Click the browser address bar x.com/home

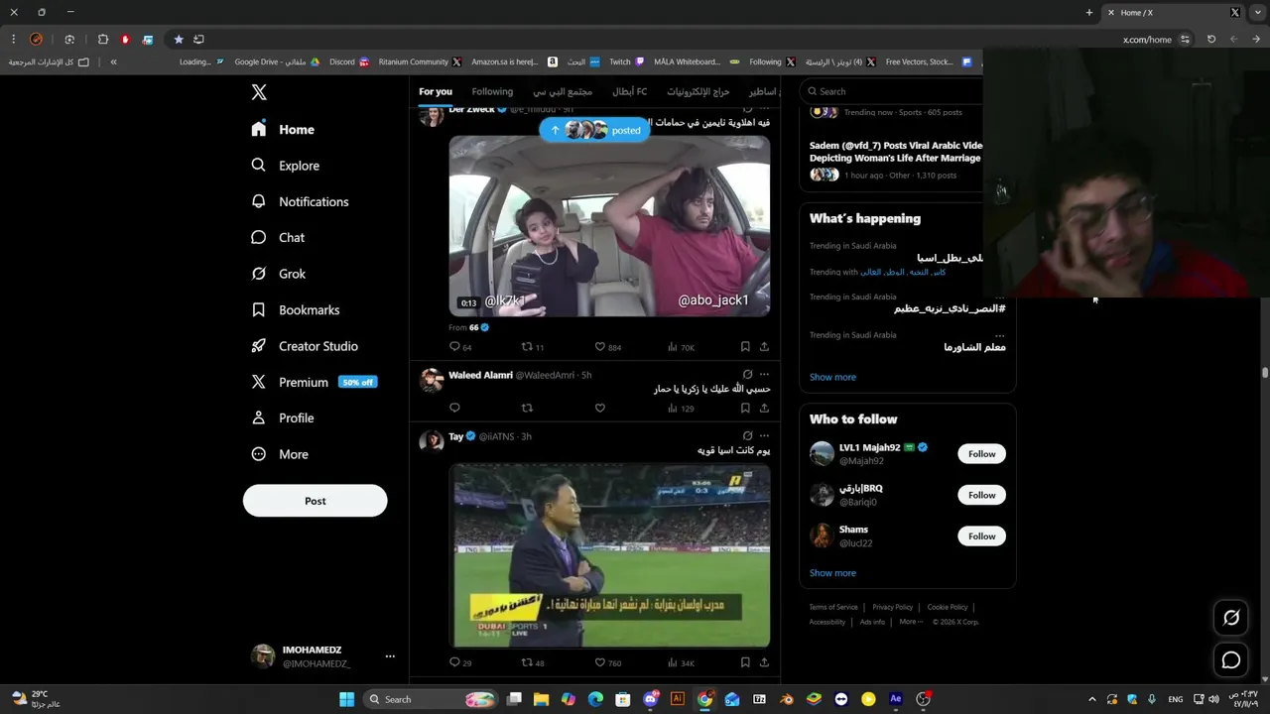coord(1147,40)
